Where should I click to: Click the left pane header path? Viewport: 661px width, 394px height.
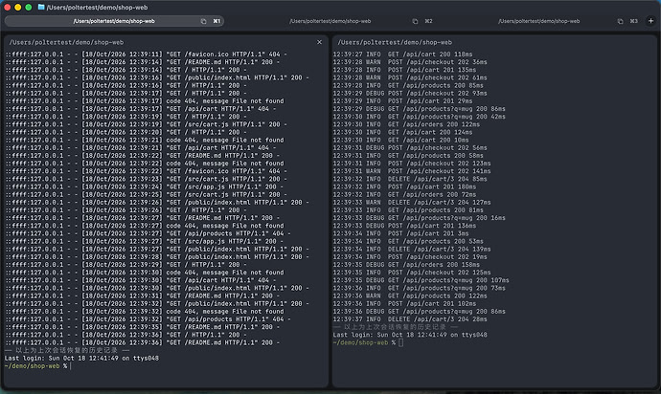point(67,42)
